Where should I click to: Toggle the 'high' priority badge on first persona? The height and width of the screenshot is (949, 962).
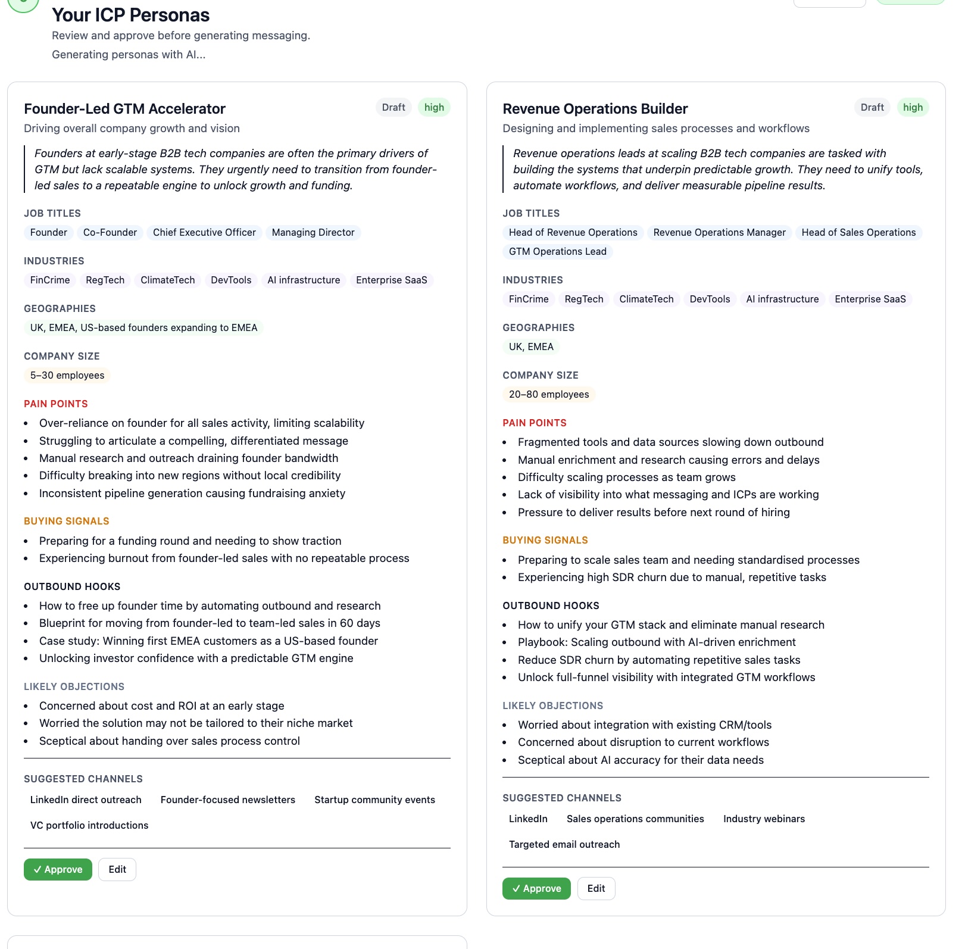pyautogui.click(x=433, y=107)
